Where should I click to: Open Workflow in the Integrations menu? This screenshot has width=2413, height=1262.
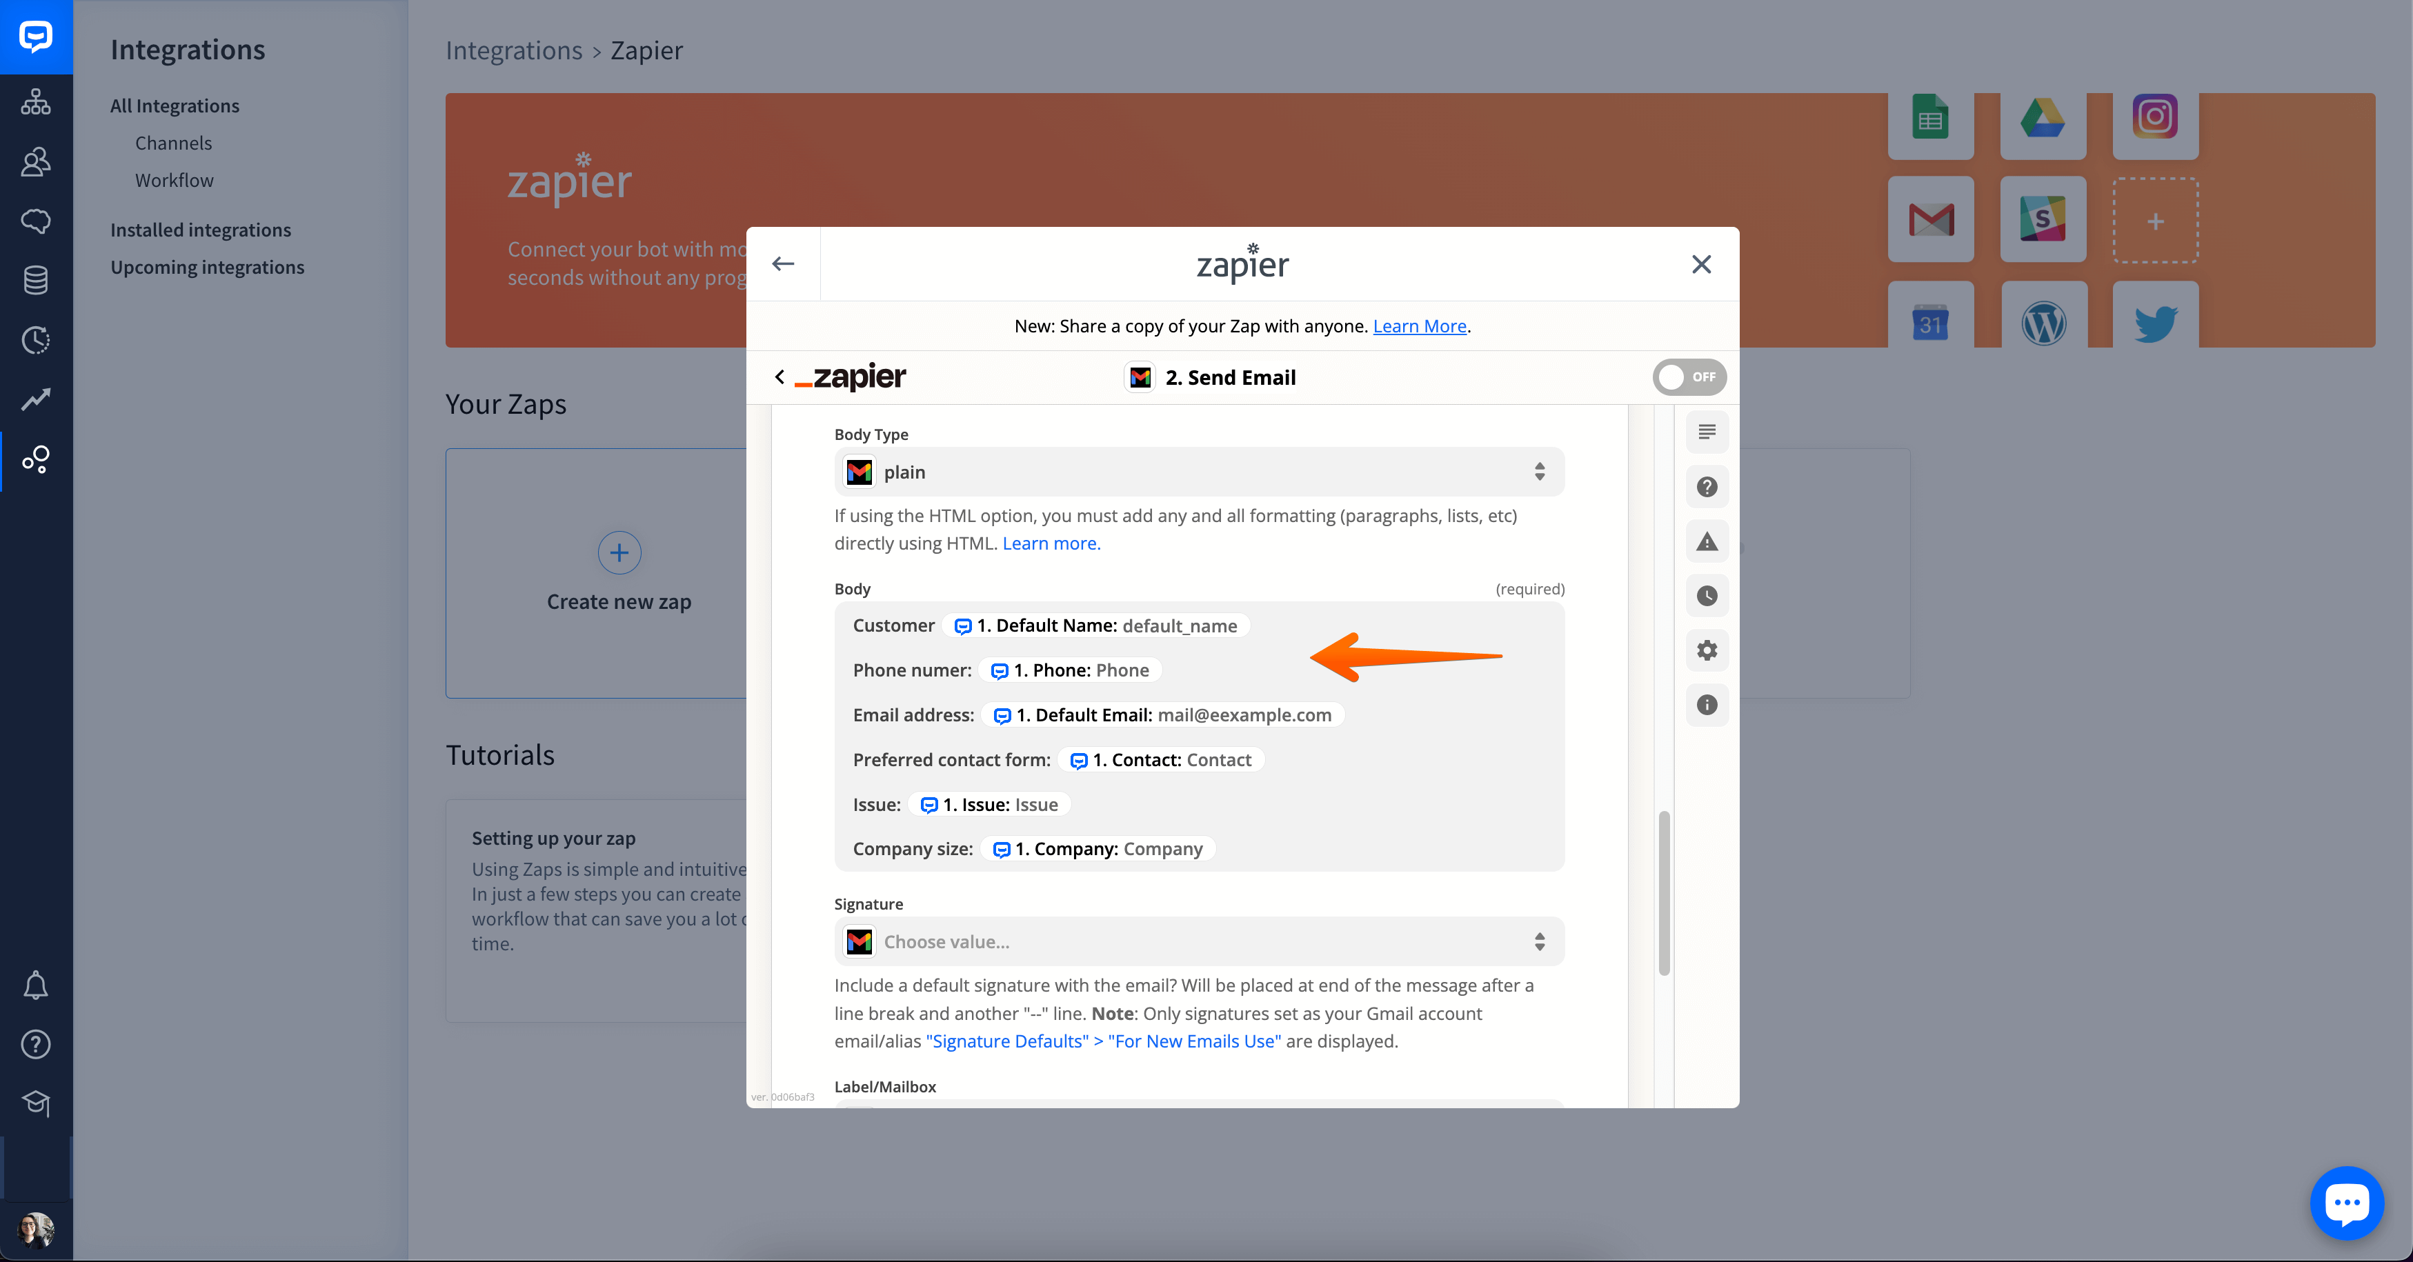pos(175,181)
